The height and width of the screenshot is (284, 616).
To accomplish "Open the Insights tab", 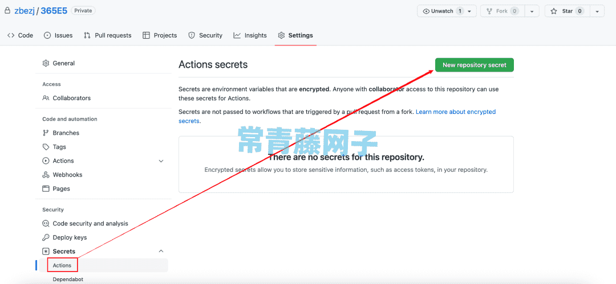I will pos(250,35).
